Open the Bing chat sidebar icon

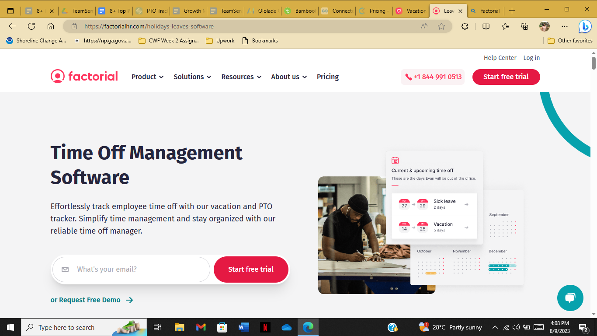coord(585,26)
